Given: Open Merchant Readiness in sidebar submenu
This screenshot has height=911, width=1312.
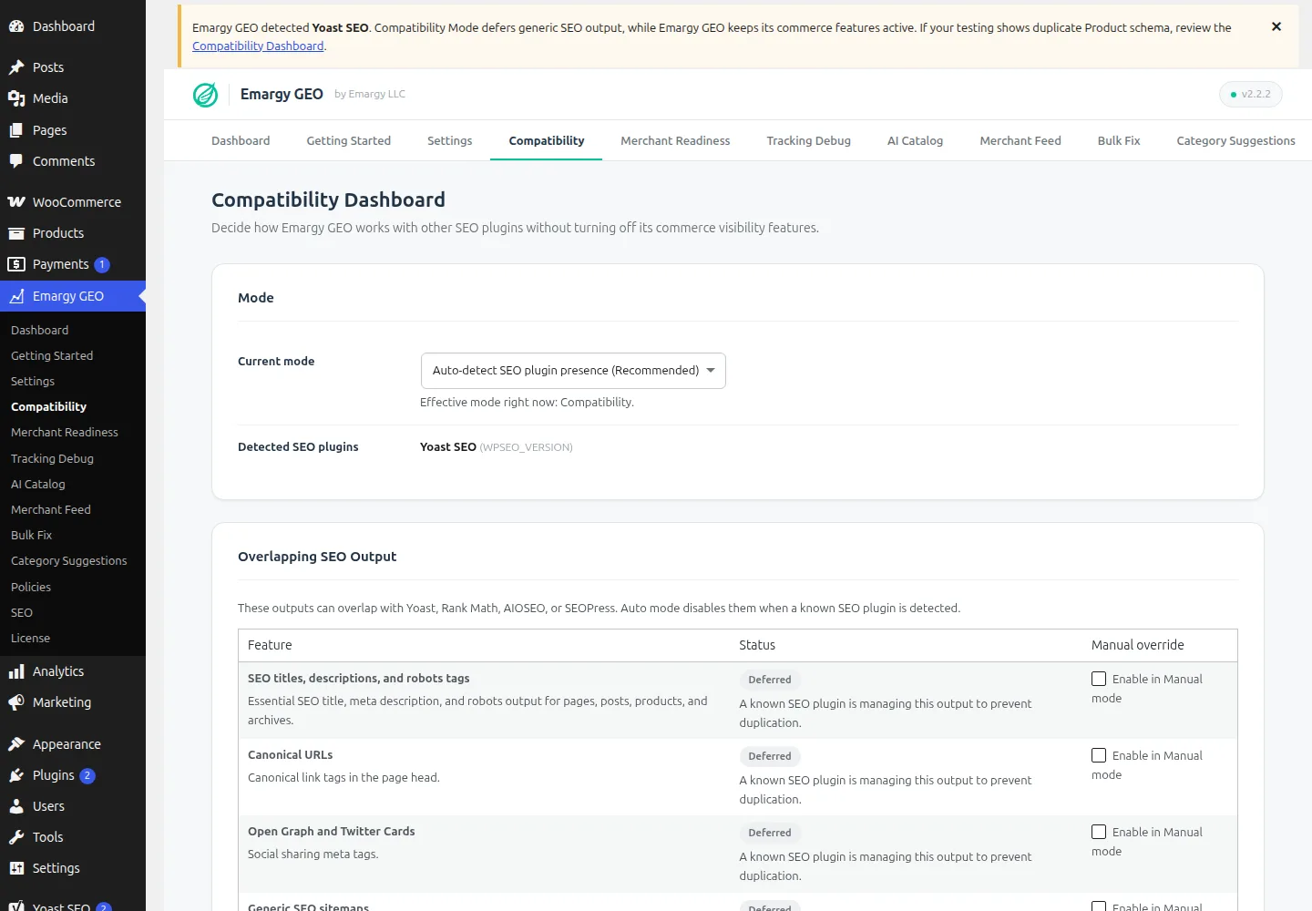Looking at the screenshot, I should coord(65,433).
